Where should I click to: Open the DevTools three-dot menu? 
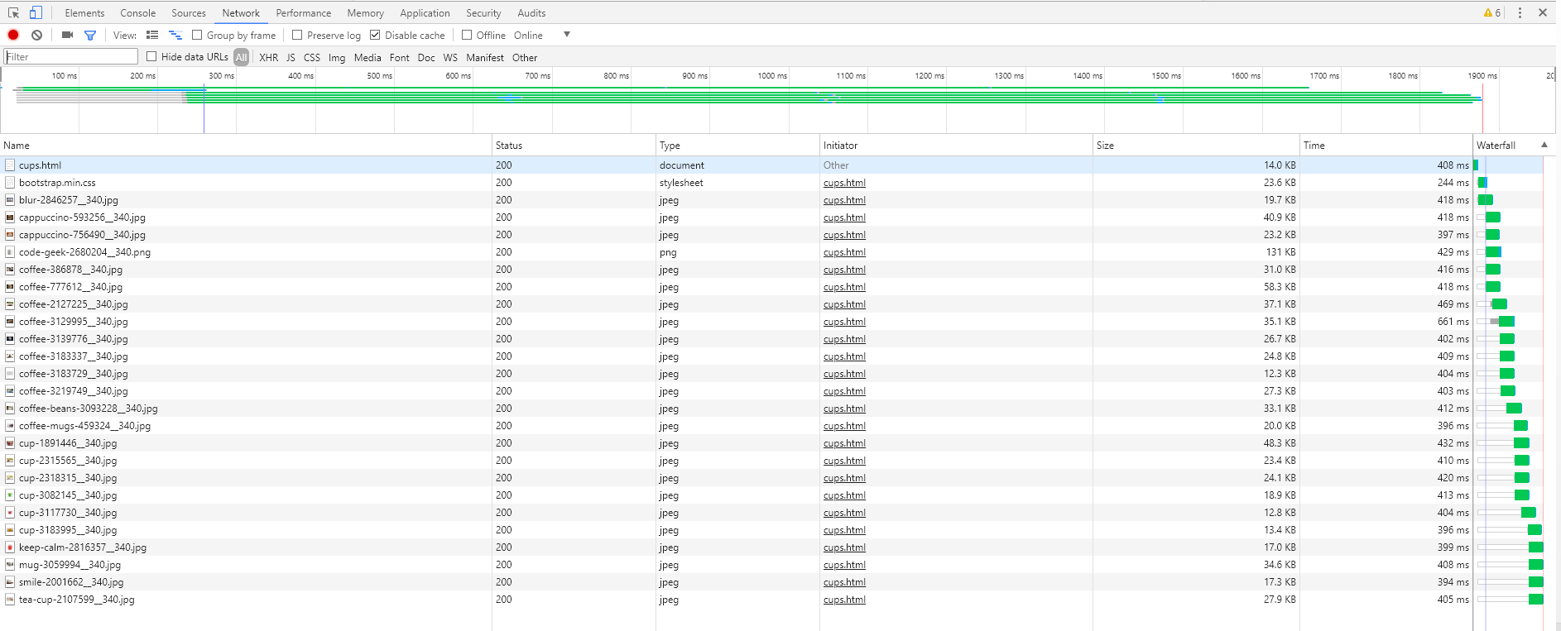pyautogui.click(x=1520, y=12)
